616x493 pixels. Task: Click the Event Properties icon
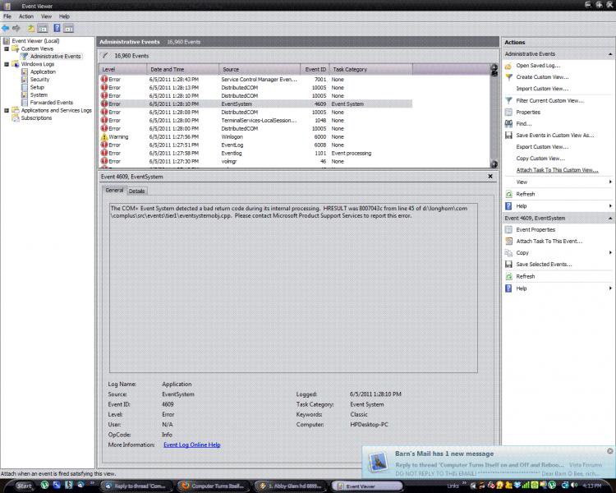pos(508,229)
